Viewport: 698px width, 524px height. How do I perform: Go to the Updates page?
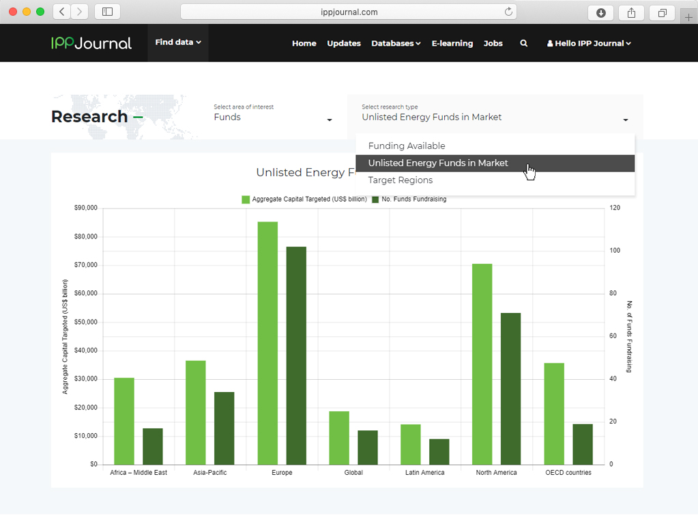pos(343,43)
